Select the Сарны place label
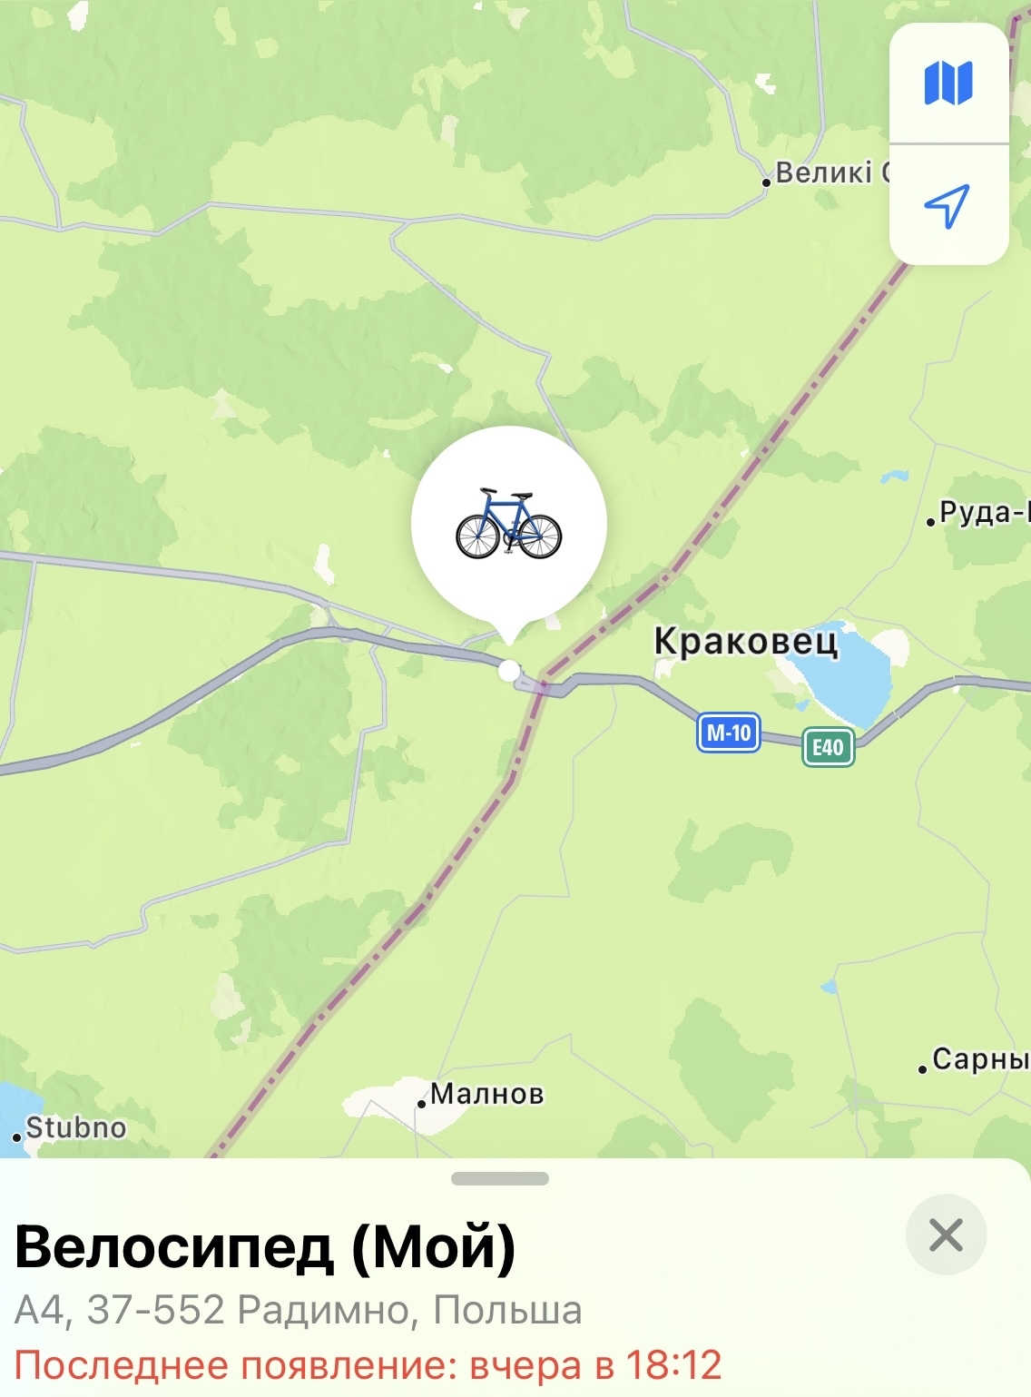Image resolution: width=1031 pixels, height=1397 pixels. (x=980, y=1059)
